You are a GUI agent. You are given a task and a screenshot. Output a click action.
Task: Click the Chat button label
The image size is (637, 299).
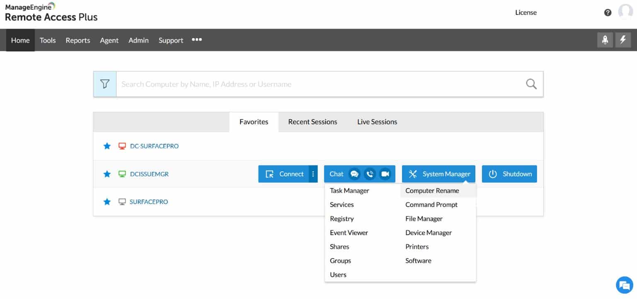336,174
